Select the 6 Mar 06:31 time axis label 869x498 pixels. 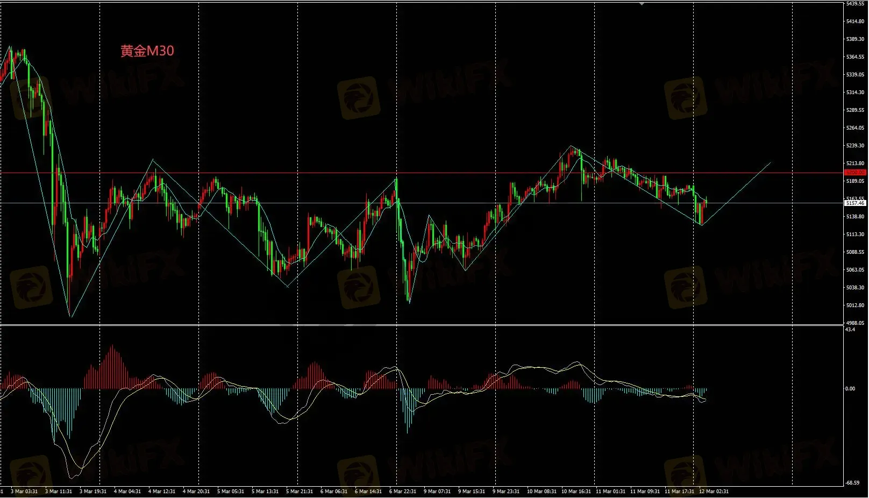(334, 492)
